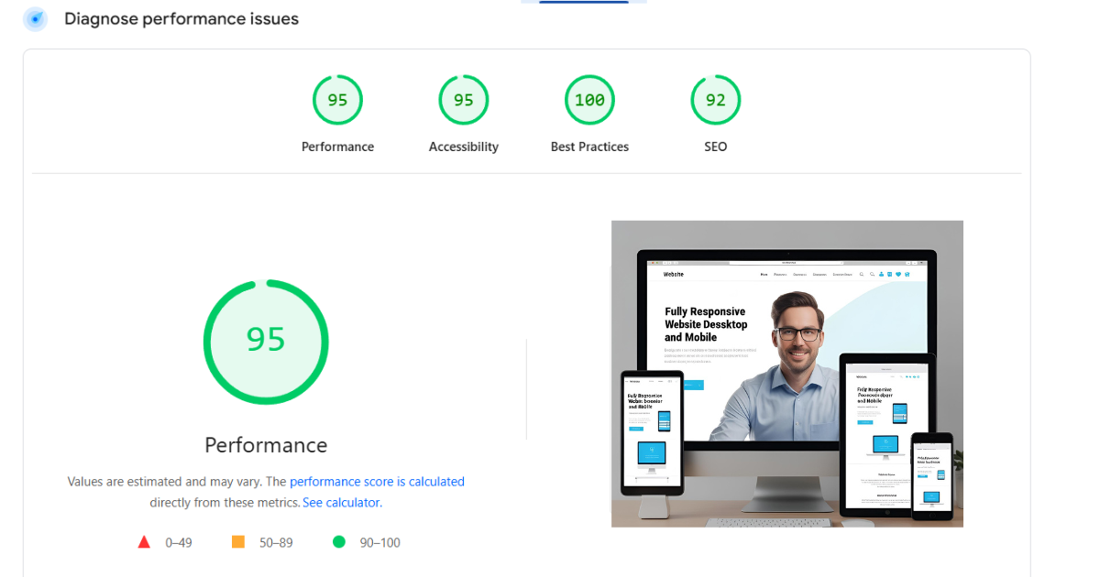Click the 50–89 score range label

(276, 542)
